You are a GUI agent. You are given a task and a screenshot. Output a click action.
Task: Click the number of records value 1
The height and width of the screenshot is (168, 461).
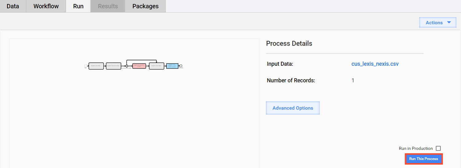(x=353, y=80)
